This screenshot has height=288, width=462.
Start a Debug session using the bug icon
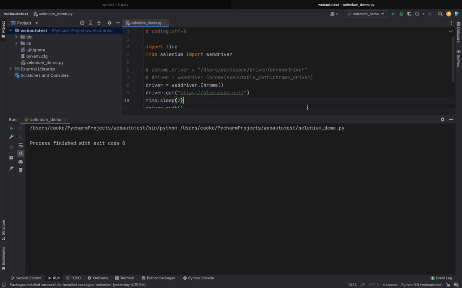coord(401,14)
